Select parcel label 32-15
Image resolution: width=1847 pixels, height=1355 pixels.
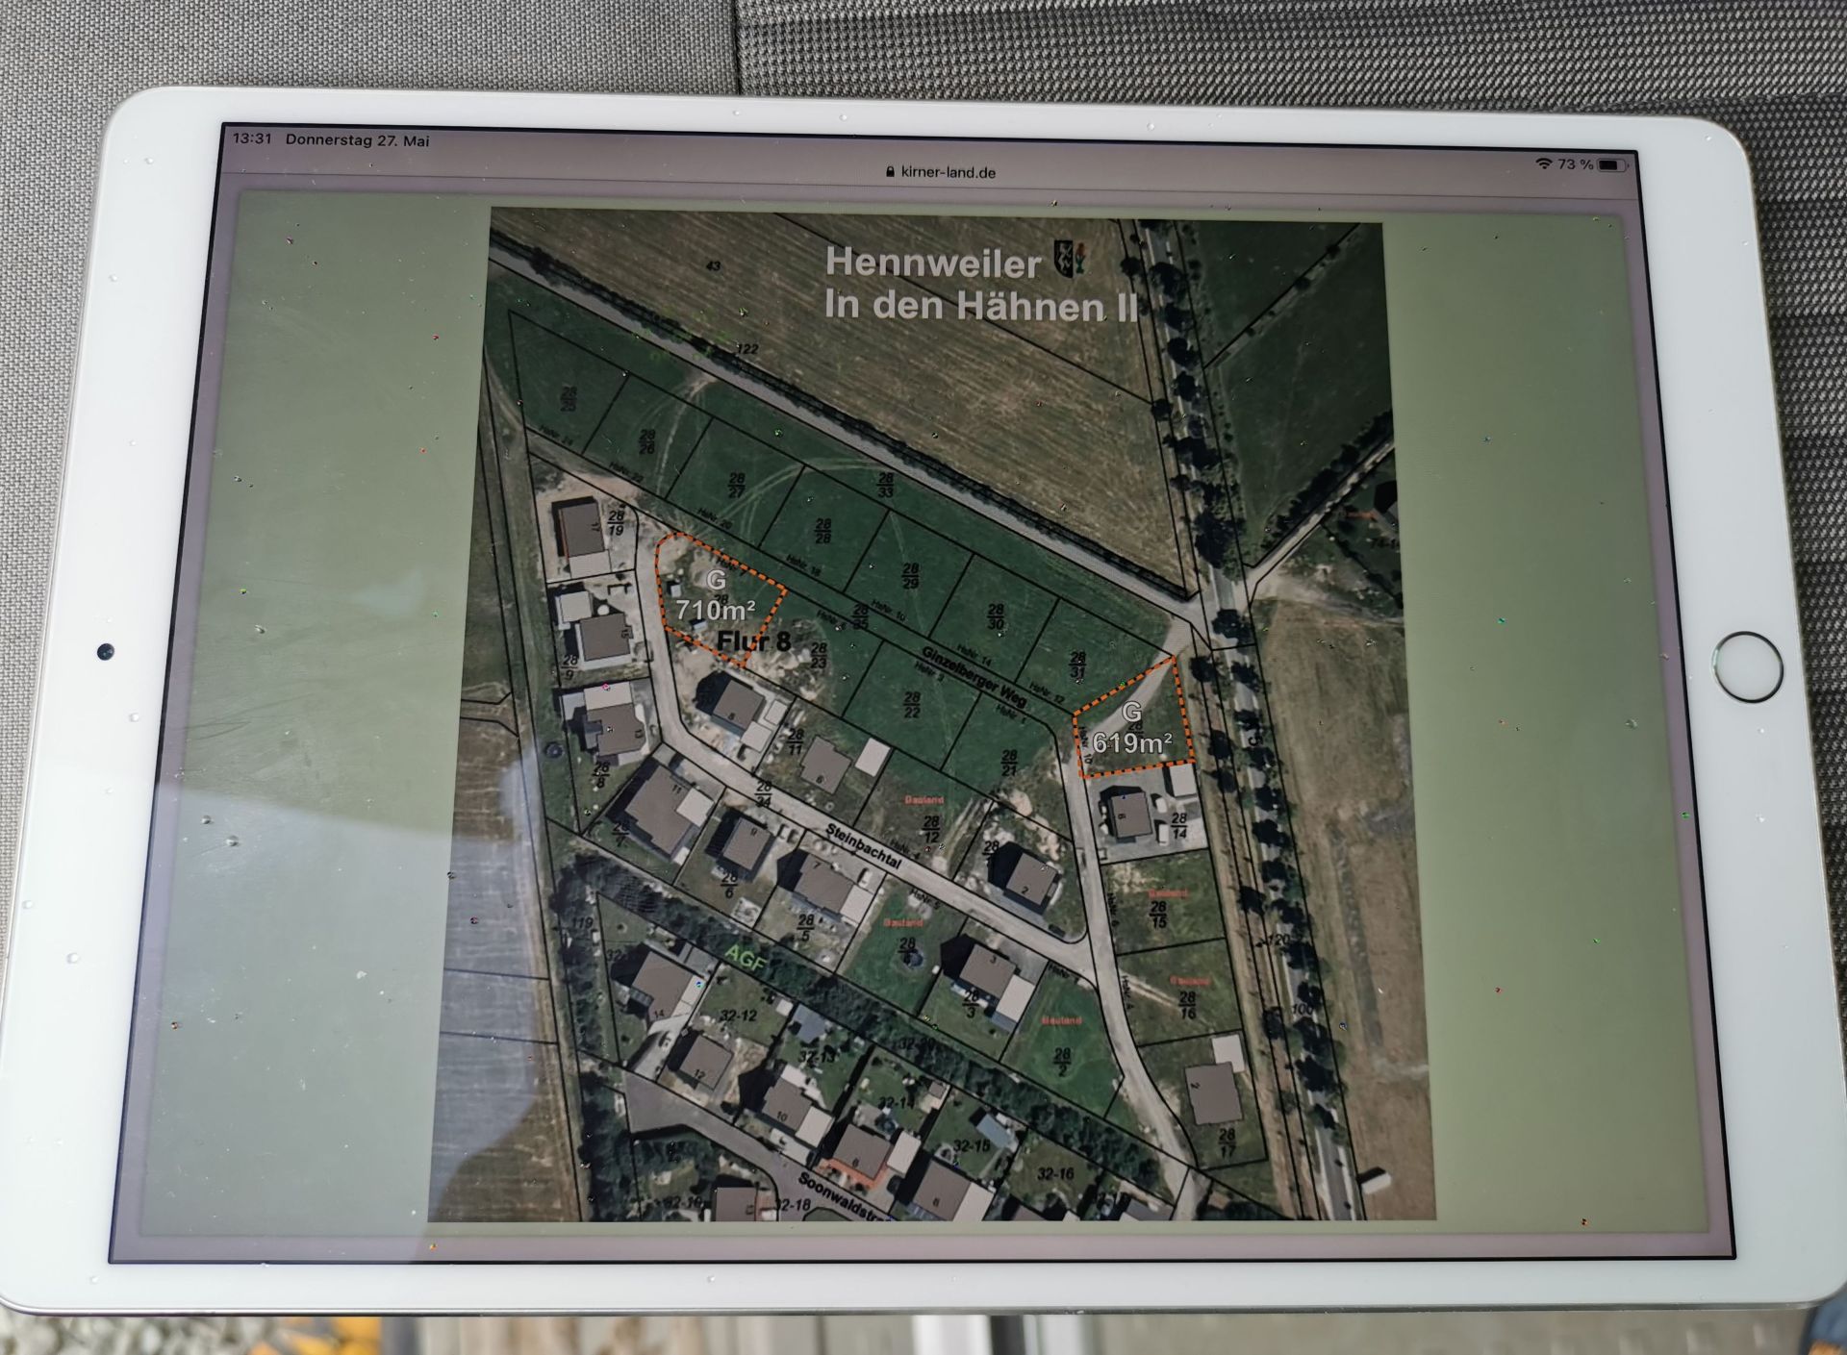[x=972, y=1146]
